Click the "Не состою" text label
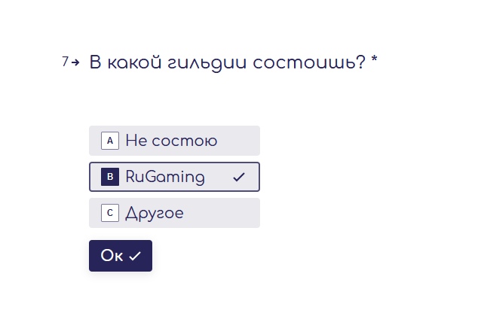Image resolution: width=484 pixels, height=319 pixels. (171, 141)
